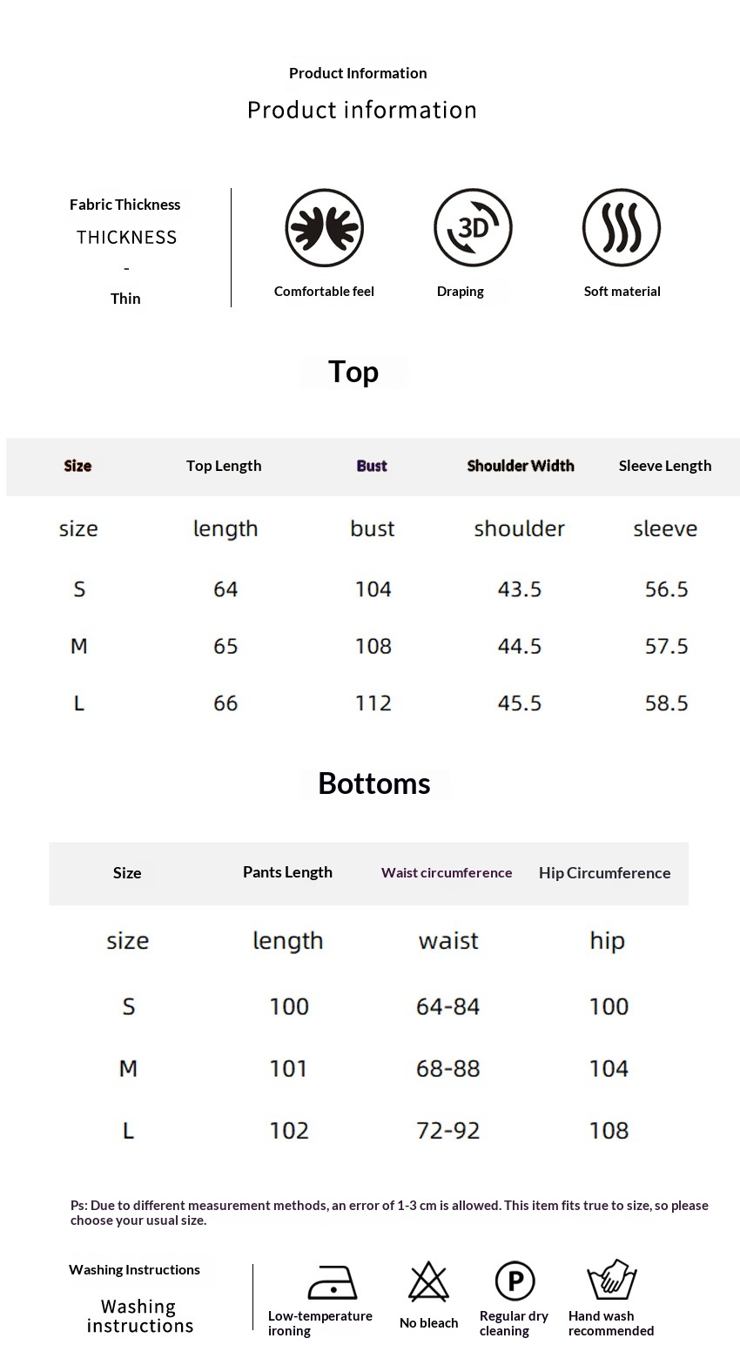Click the Top section heading
The width and height of the screenshot is (740, 1365).
tap(353, 372)
